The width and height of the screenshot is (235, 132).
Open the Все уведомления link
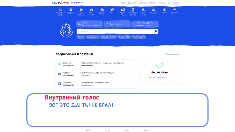(x=173, y=54)
